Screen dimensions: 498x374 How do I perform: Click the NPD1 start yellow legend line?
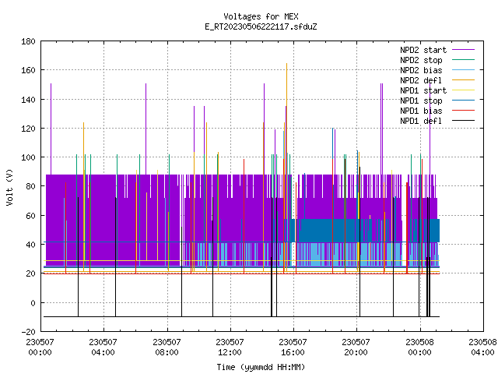pyautogui.click(x=463, y=90)
